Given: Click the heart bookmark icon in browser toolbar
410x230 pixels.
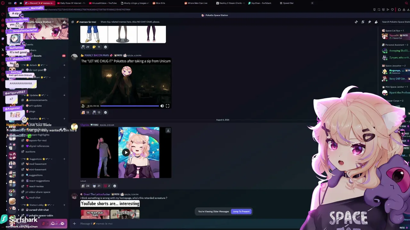Looking at the screenshot, I should click(392, 10).
